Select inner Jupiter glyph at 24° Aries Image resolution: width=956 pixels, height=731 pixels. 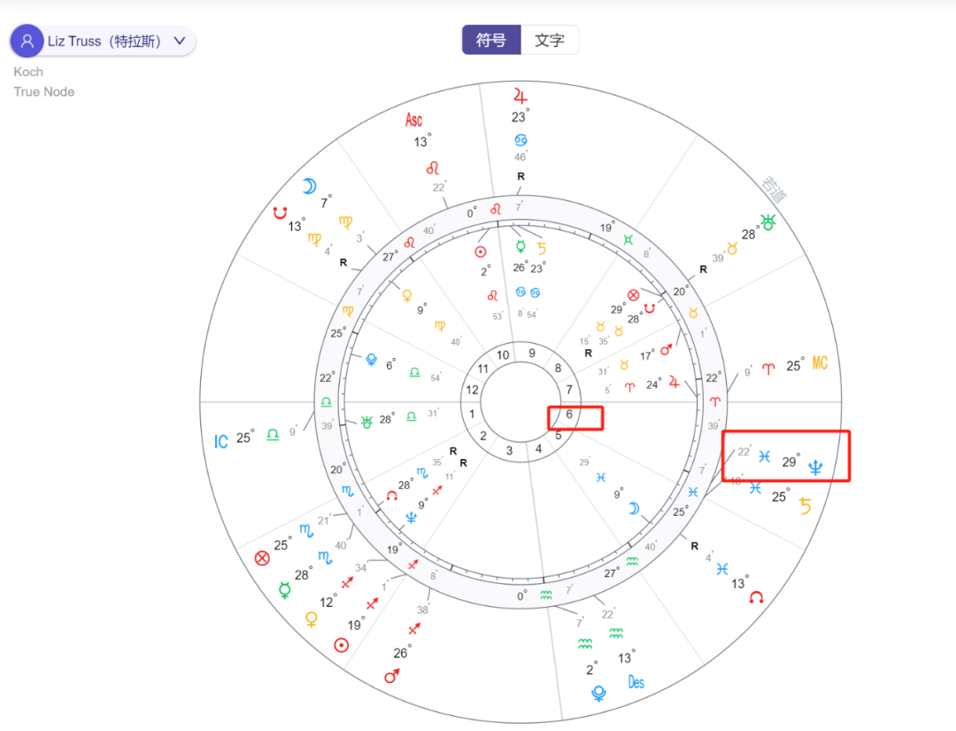(x=674, y=383)
